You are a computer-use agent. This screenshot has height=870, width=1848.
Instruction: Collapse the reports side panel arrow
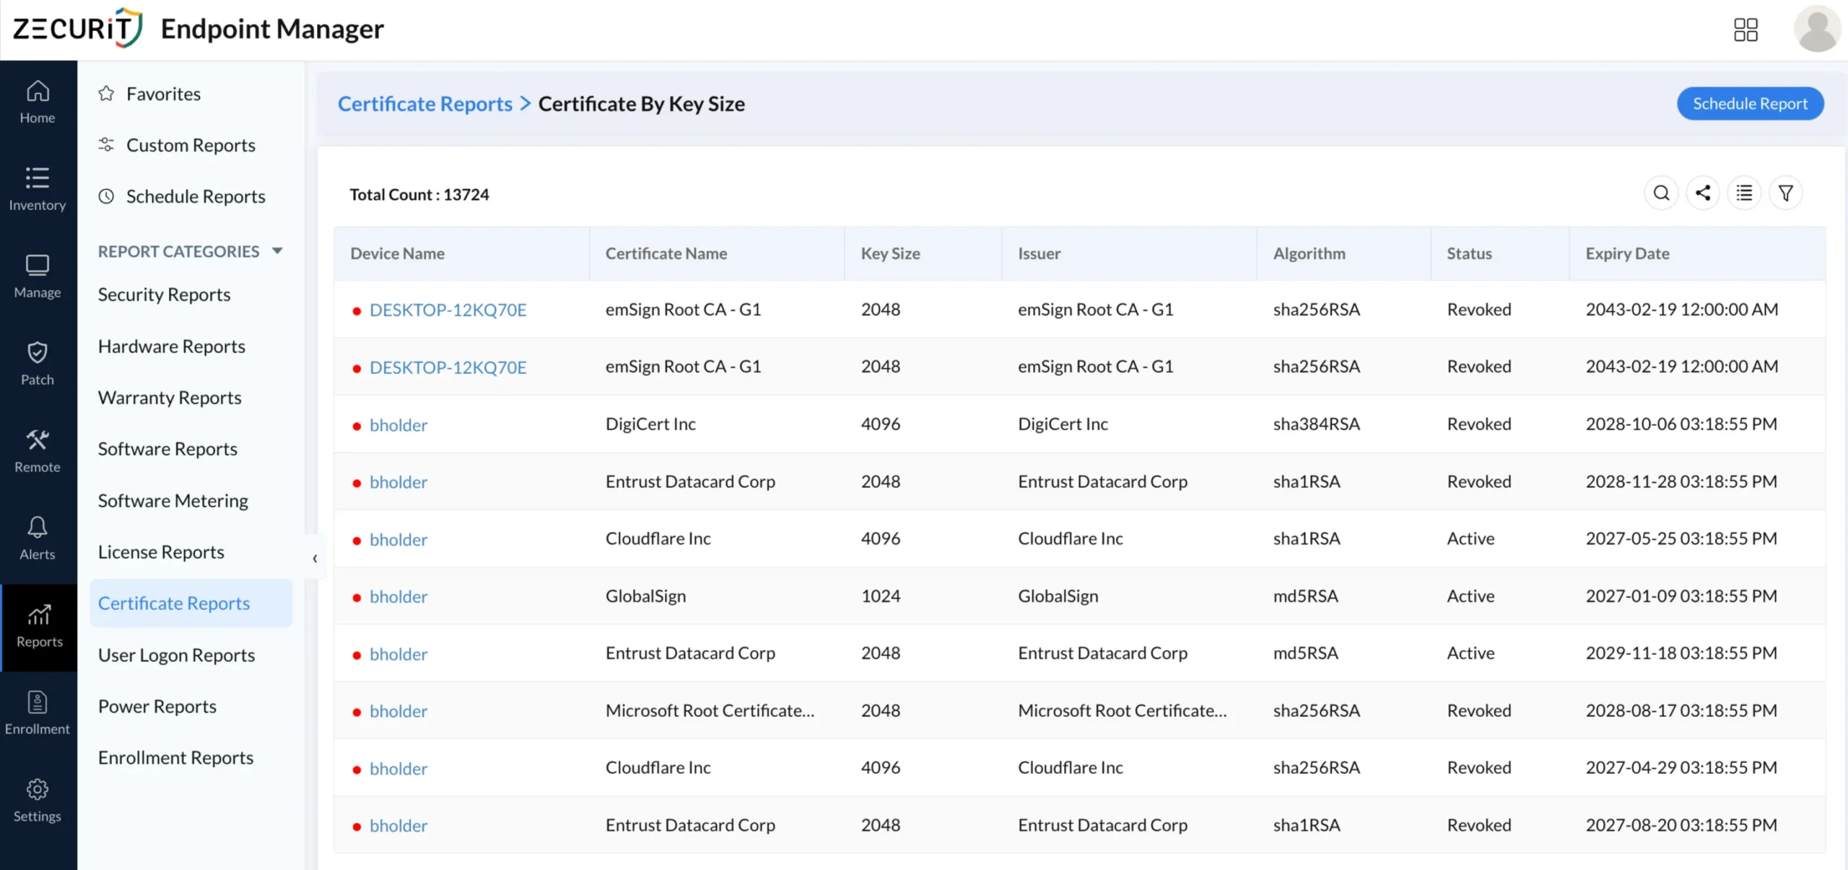(x=315, y=558)
